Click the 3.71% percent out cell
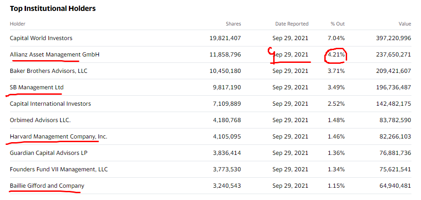The width and height of the screenshot is (421, 200). [x=336, y=71]
